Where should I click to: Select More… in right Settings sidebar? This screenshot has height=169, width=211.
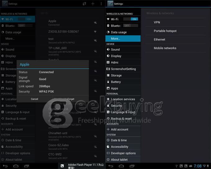point(123,39)
